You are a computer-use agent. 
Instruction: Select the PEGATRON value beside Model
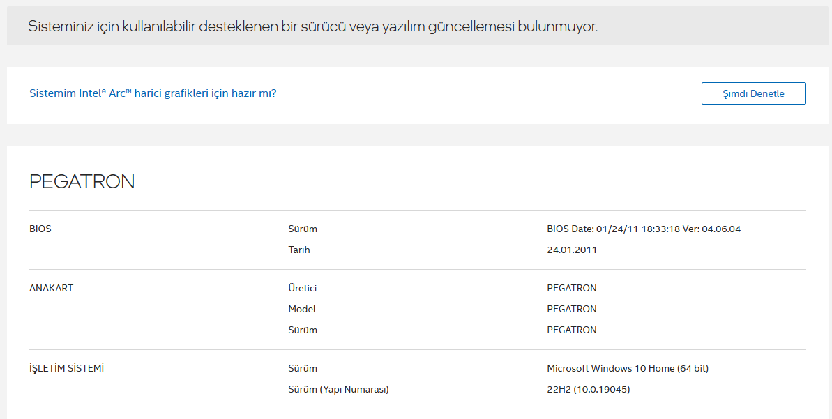pyautogui.click(x=571, y=309)
